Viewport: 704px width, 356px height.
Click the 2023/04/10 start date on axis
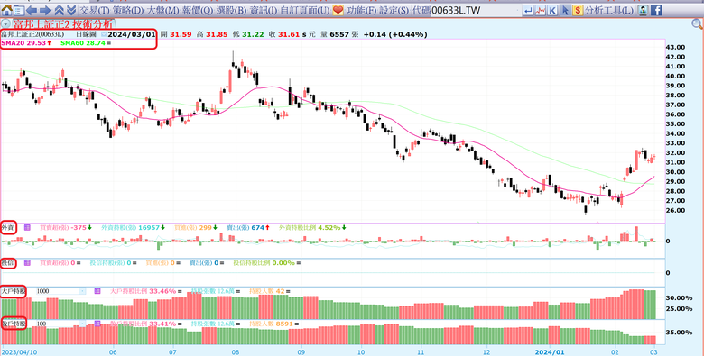(x=18, y=351)
